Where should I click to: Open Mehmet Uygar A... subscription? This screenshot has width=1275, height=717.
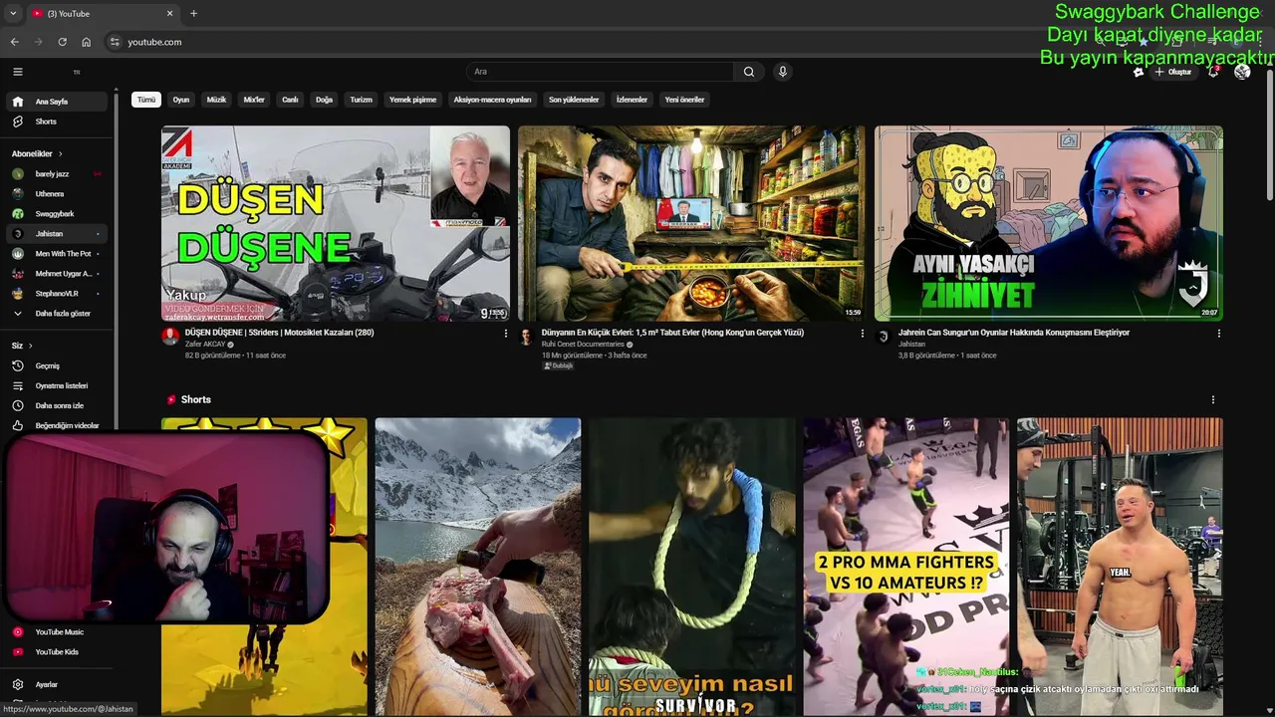pyautogui.click(x=58, y=274)
